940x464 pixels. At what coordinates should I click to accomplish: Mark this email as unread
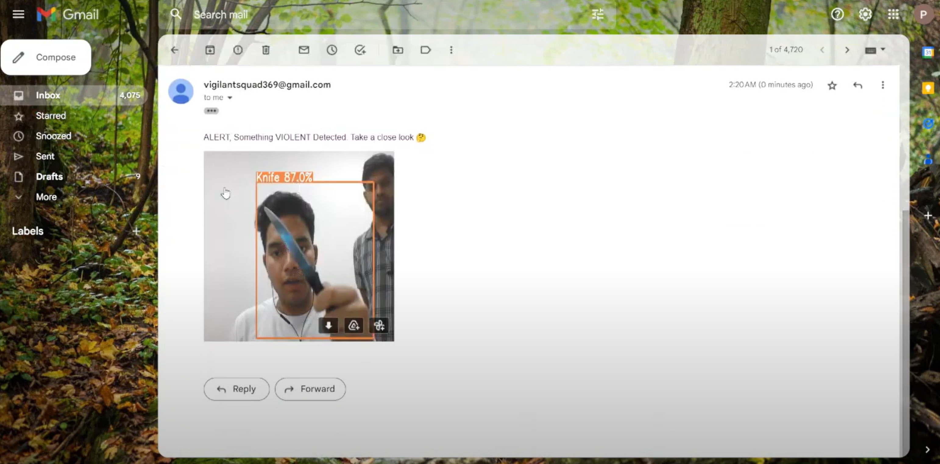pos(303,50)
